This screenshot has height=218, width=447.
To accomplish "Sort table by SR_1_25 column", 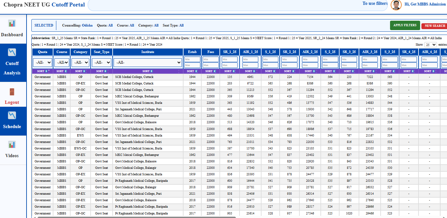I will click(x=230, y=71).
